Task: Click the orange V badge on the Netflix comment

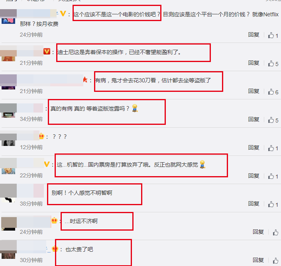Action: [63, 14]
